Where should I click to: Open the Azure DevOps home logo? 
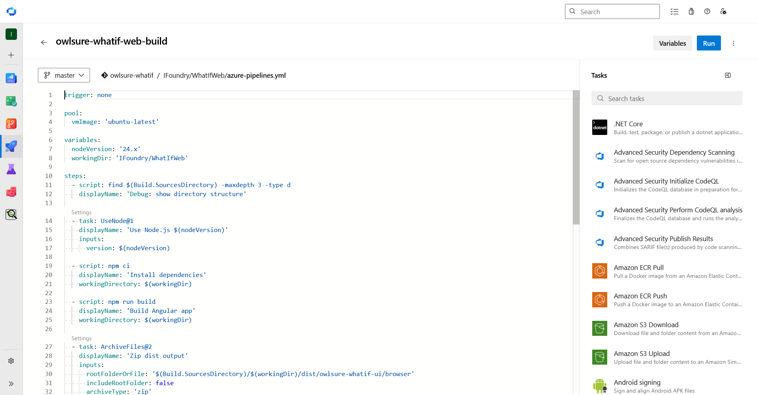(x=11, y=11)
